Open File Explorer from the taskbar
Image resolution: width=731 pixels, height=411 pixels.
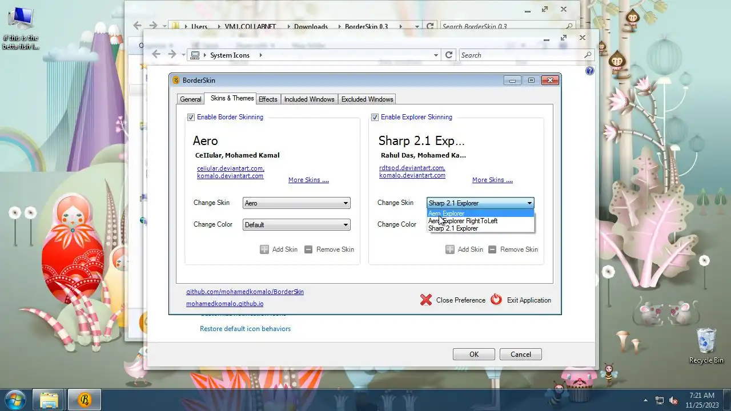tap(48, 400)
